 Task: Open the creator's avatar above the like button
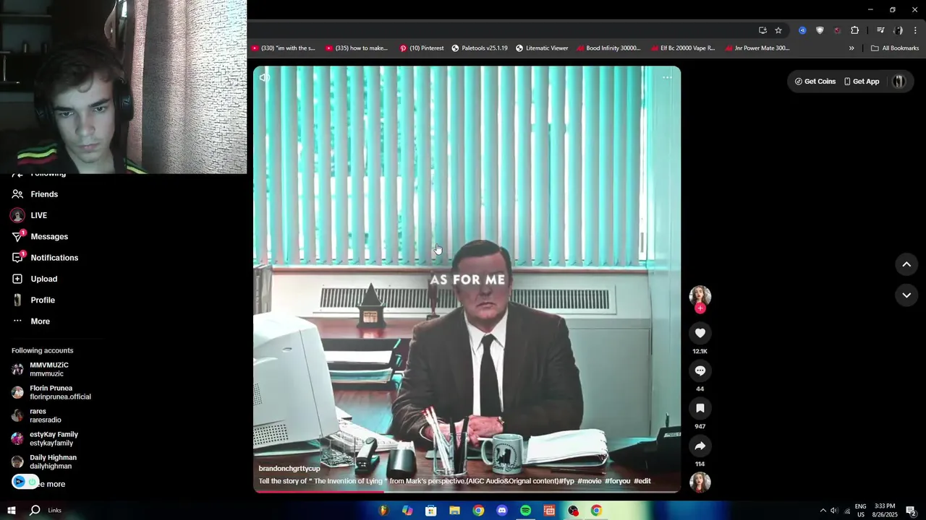tap(700, 295)
